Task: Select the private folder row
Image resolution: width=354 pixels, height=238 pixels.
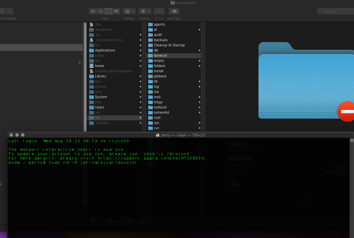Action: pyautogui.click(x=115, y=87)
